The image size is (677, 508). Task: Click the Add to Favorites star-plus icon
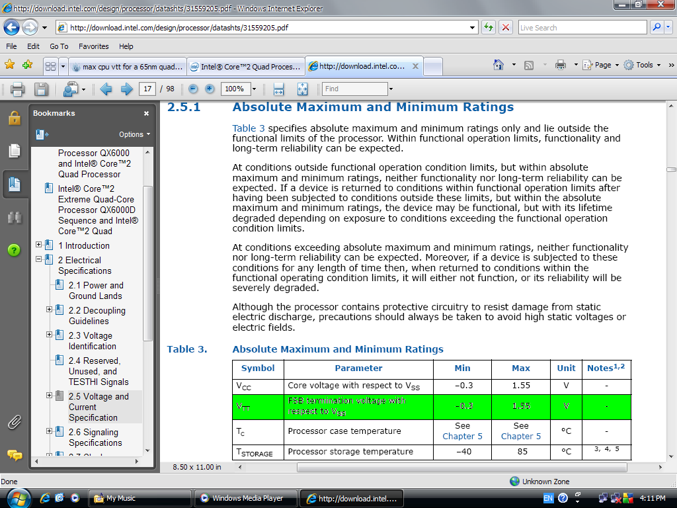point(27,65)
